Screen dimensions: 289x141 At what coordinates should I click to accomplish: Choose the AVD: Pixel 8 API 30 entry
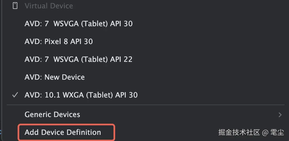59,42
